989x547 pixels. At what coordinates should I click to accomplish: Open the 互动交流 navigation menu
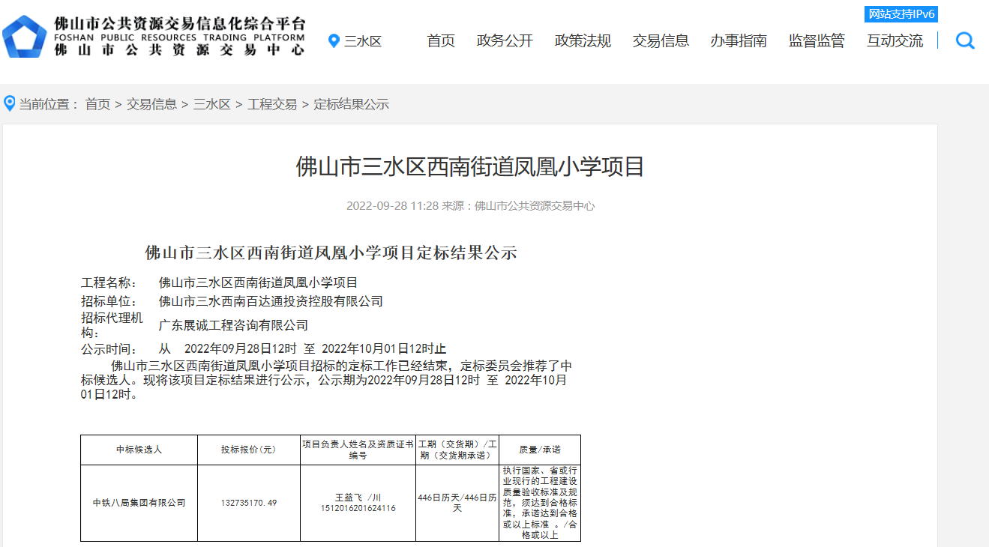tap(894, 41)
